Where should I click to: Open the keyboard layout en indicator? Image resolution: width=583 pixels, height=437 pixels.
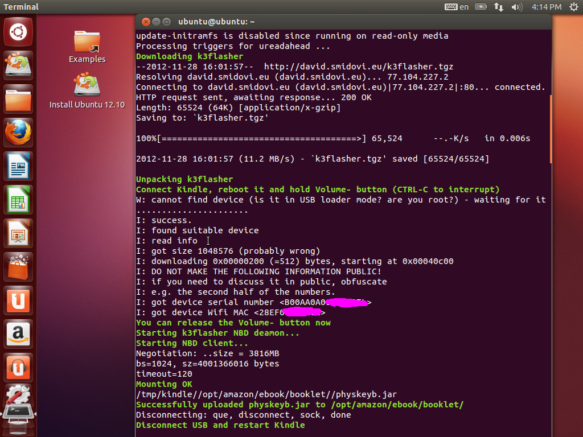[x=457, y=7]
